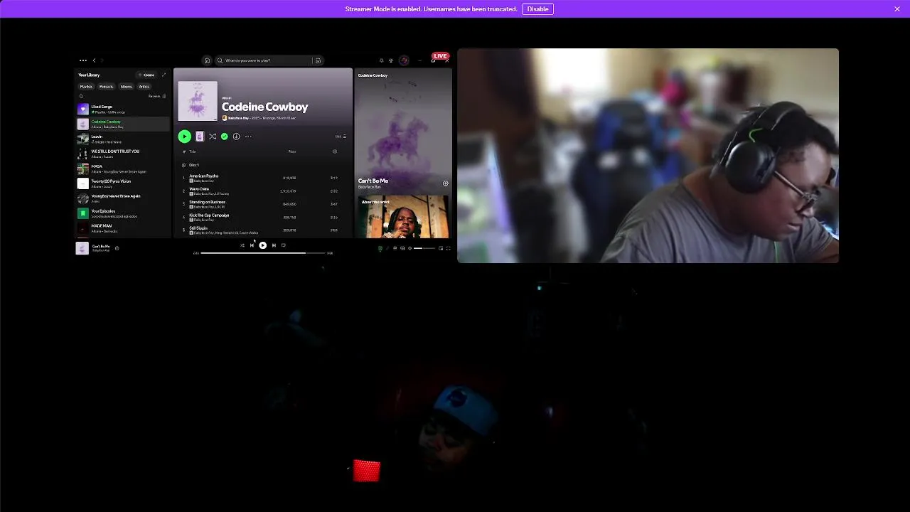
Task: Adjust the volume slider
Action: point(424,248)
